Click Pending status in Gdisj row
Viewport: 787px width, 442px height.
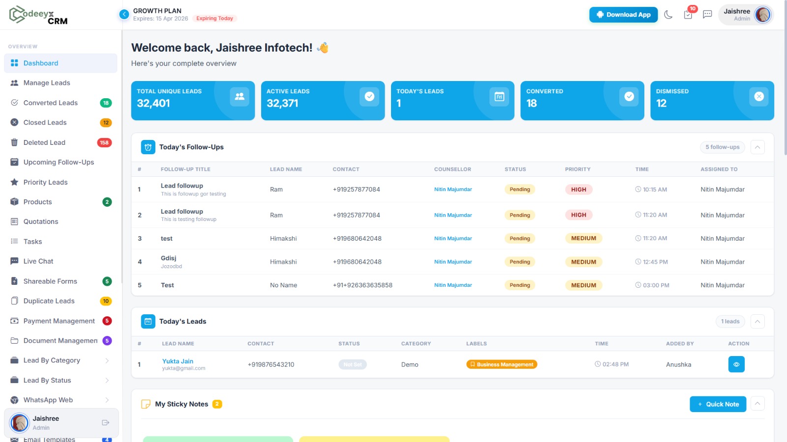(x=520, y=262)
